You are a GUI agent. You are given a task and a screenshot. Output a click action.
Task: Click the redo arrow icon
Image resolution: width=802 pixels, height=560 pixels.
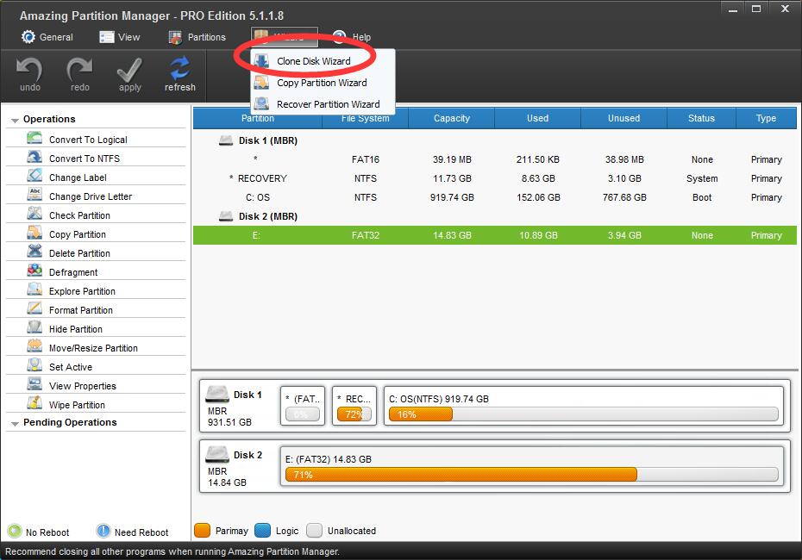(x=79, y=69)
